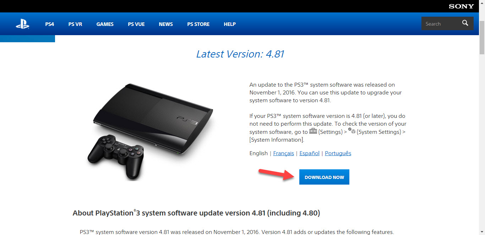Focus the Search input field
This screenshot has height=235, width=485.
[440, 23]
